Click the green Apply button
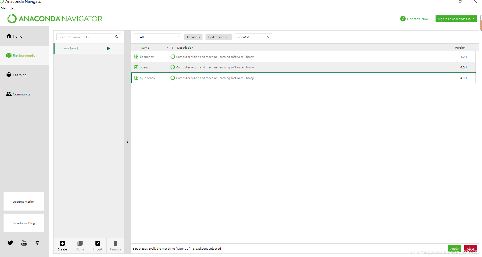This screenshot has height=257, width=482. (x=454, y=248)
